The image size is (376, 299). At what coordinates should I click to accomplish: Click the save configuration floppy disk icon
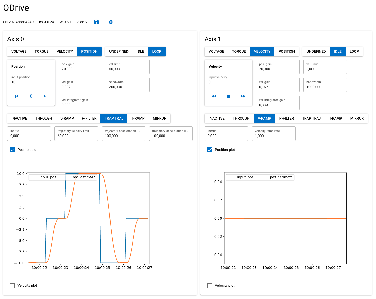(x=96, y=22)
